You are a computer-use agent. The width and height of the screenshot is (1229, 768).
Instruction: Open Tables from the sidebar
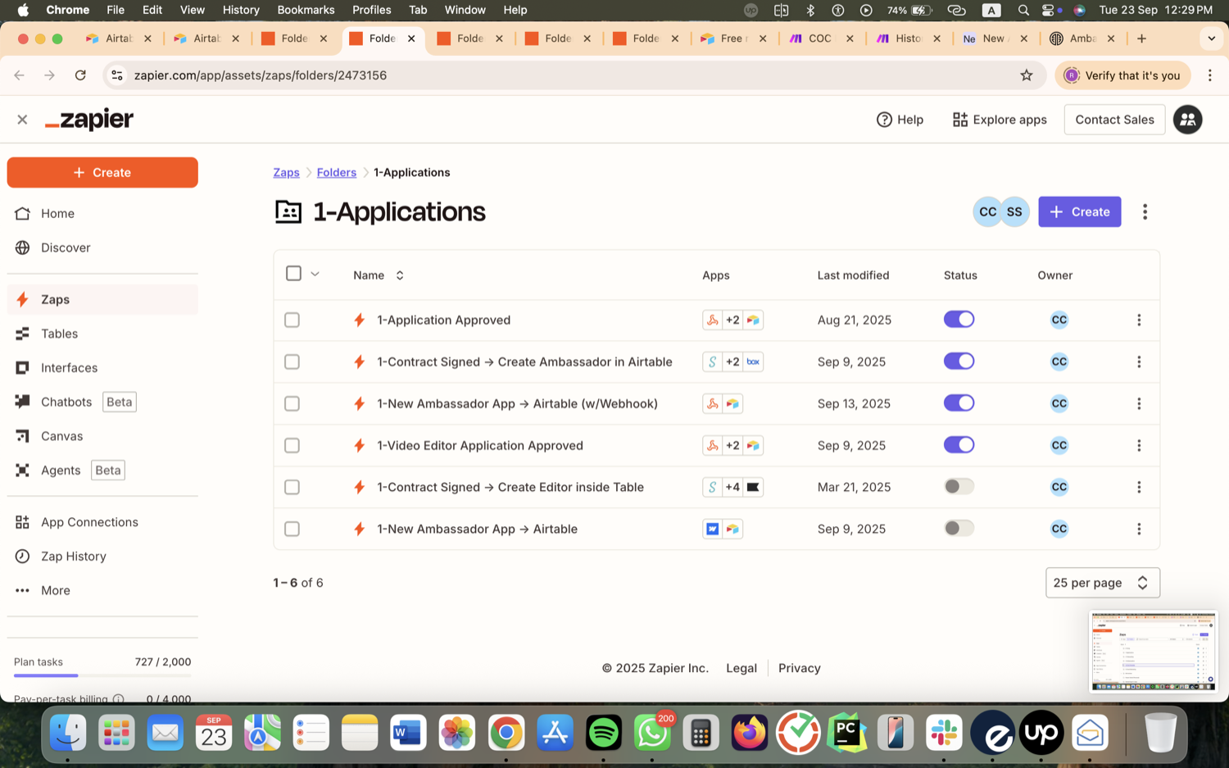(x=102, y=334)
